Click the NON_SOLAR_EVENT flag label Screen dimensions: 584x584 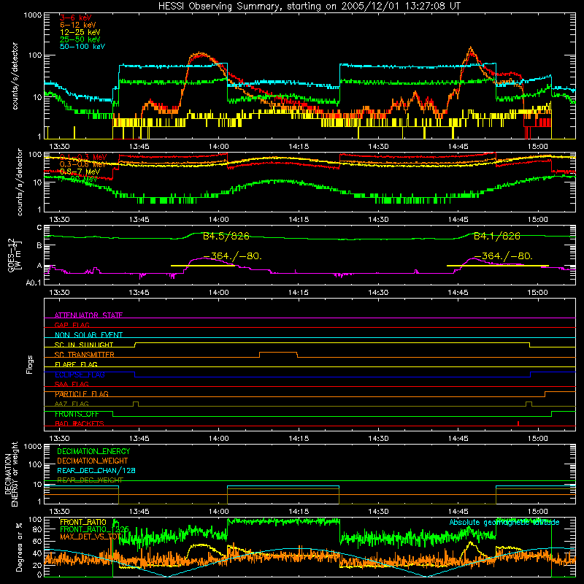click(x=88, y=335)
